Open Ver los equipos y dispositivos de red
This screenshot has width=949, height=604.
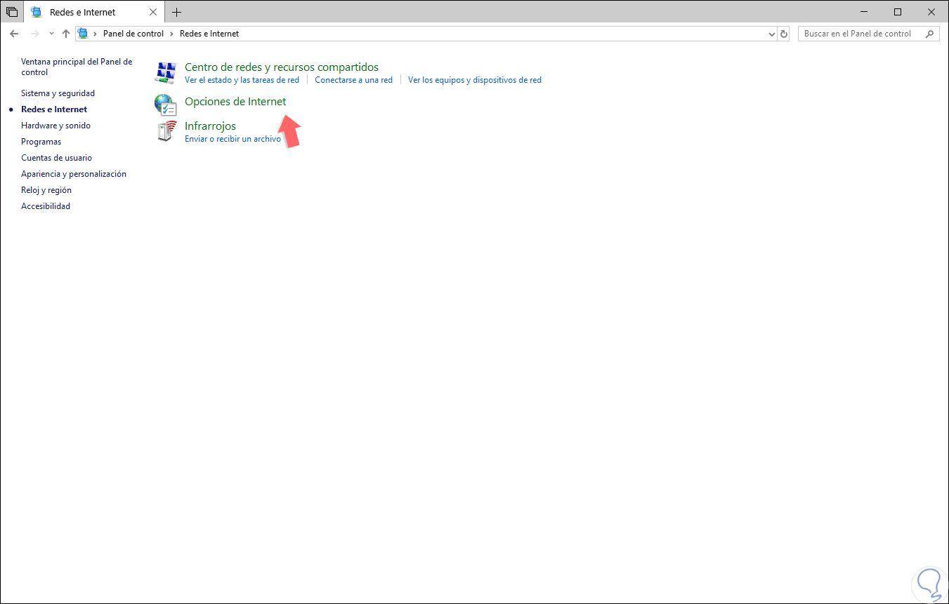pos(475,80)
